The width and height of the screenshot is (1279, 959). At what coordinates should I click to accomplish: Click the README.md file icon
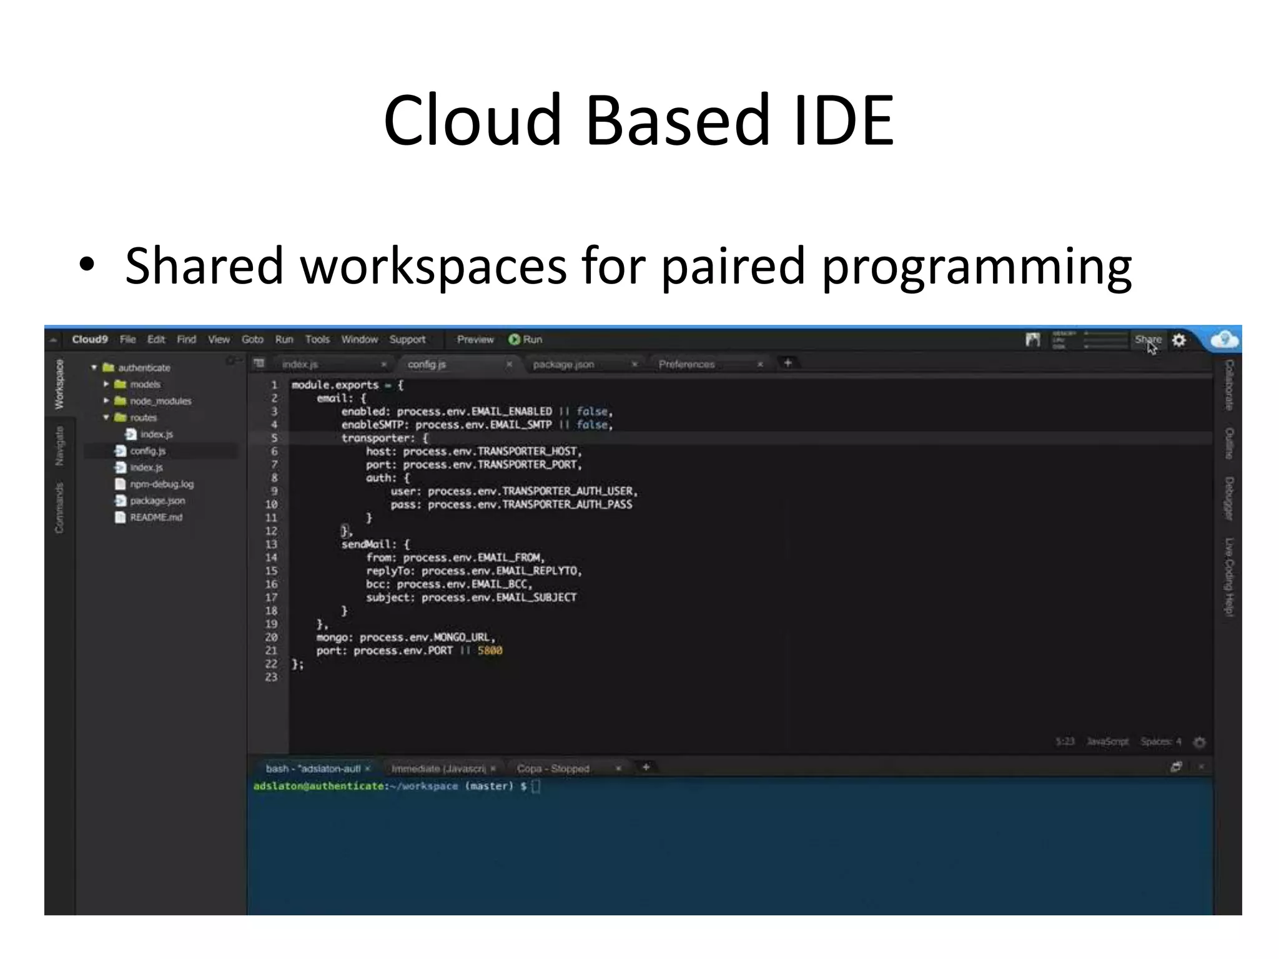click(121, 517)
